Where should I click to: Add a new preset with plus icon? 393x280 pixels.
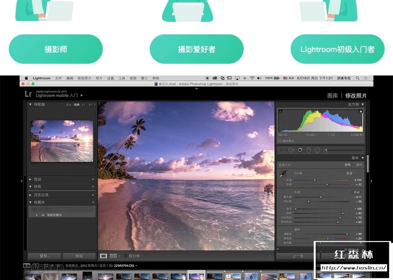tap(93, 179)
